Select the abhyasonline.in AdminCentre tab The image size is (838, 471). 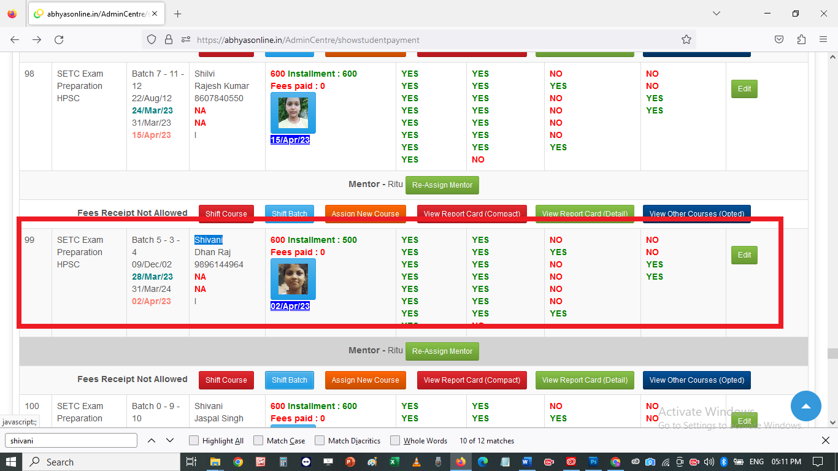pos(92,13)
